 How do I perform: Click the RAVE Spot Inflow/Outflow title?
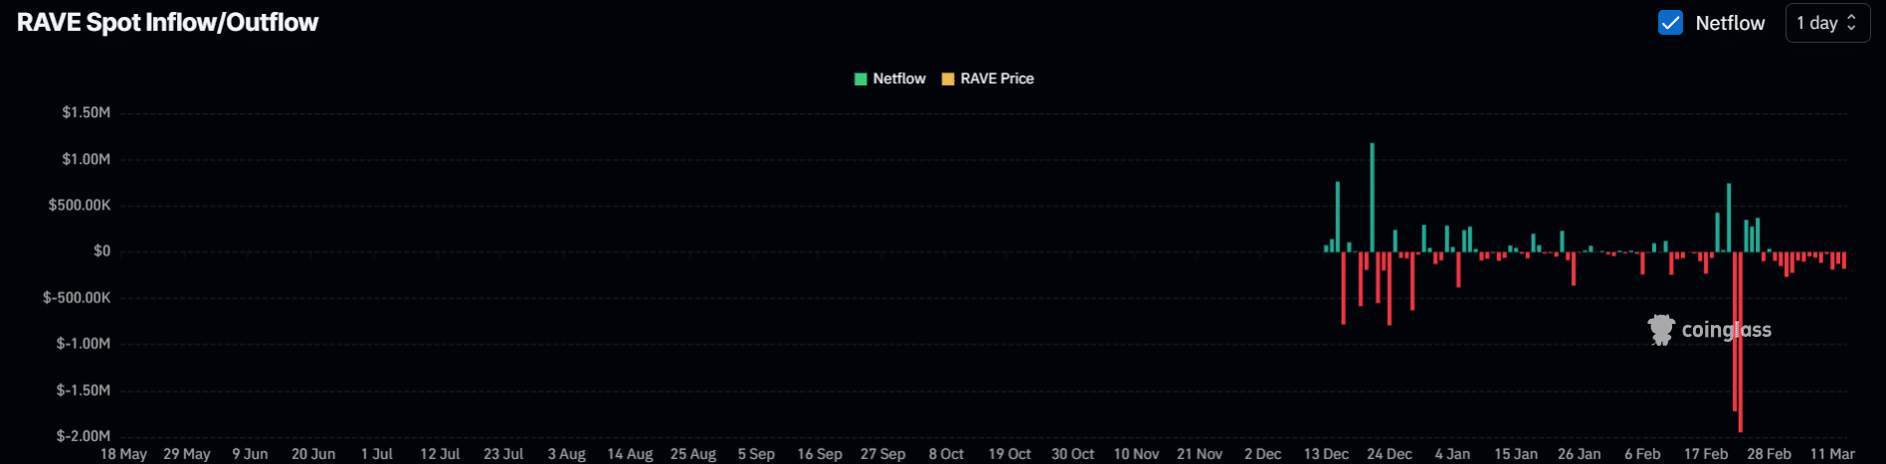(x=167, y=23)
